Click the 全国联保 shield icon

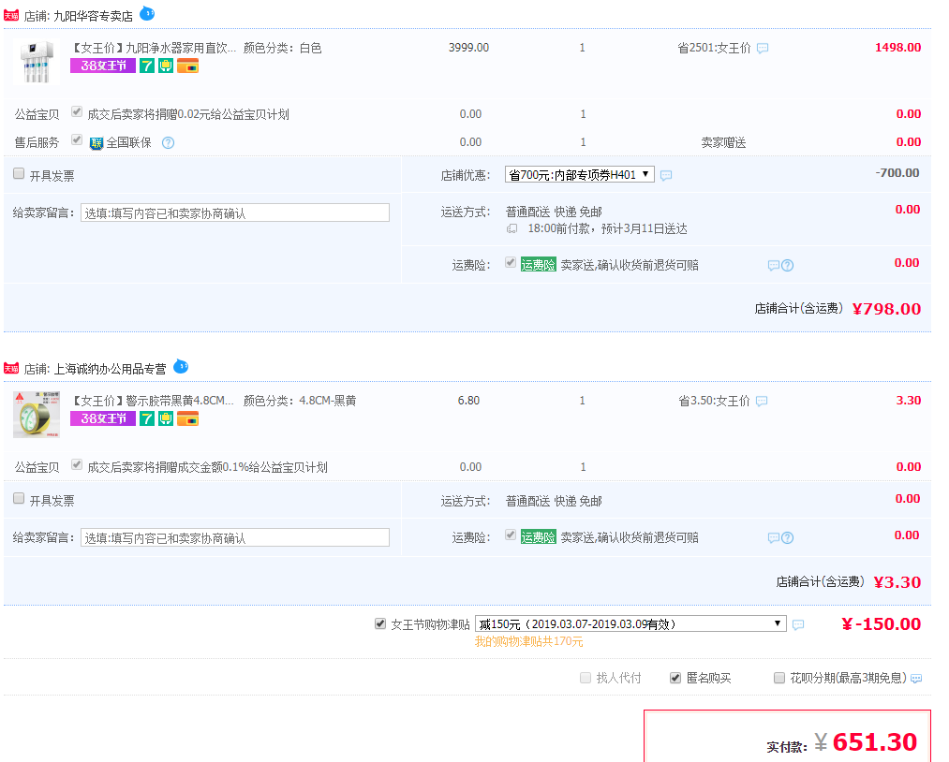pos(96,143)
